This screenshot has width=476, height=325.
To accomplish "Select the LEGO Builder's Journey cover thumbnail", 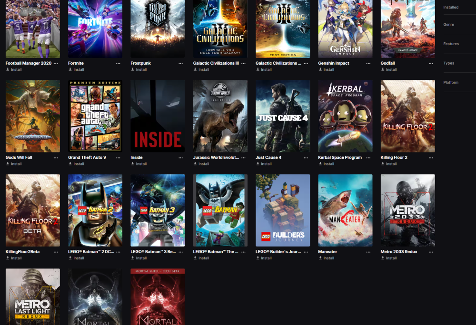I will 283,210.
